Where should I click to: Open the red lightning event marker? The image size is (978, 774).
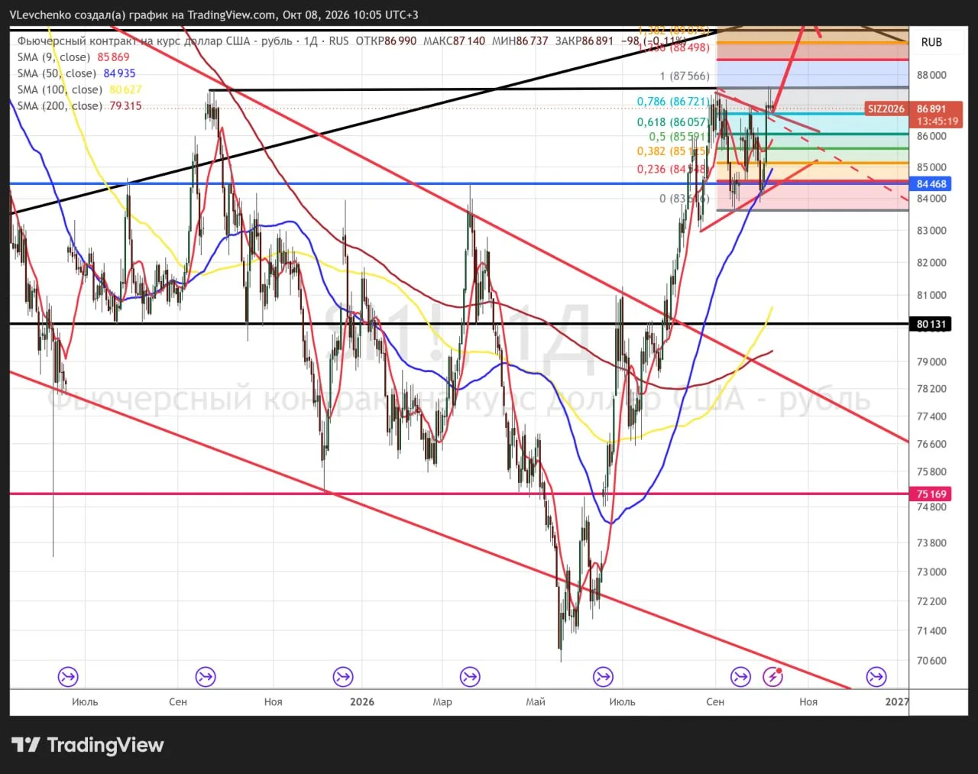coord(772,677)
